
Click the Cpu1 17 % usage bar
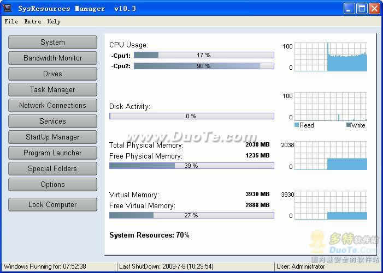point(204,55)
